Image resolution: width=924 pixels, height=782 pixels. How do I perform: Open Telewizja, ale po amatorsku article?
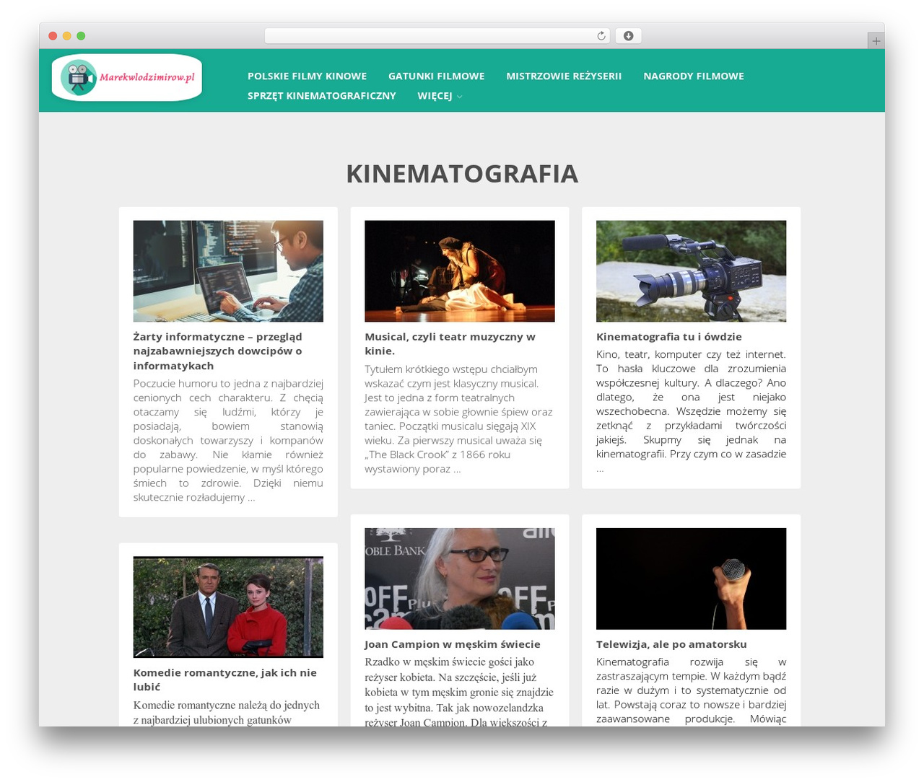(x=671, y=644)
